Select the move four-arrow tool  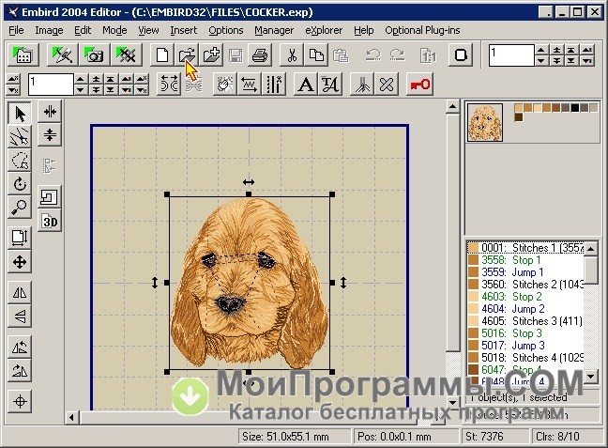[x=20, y=262]
